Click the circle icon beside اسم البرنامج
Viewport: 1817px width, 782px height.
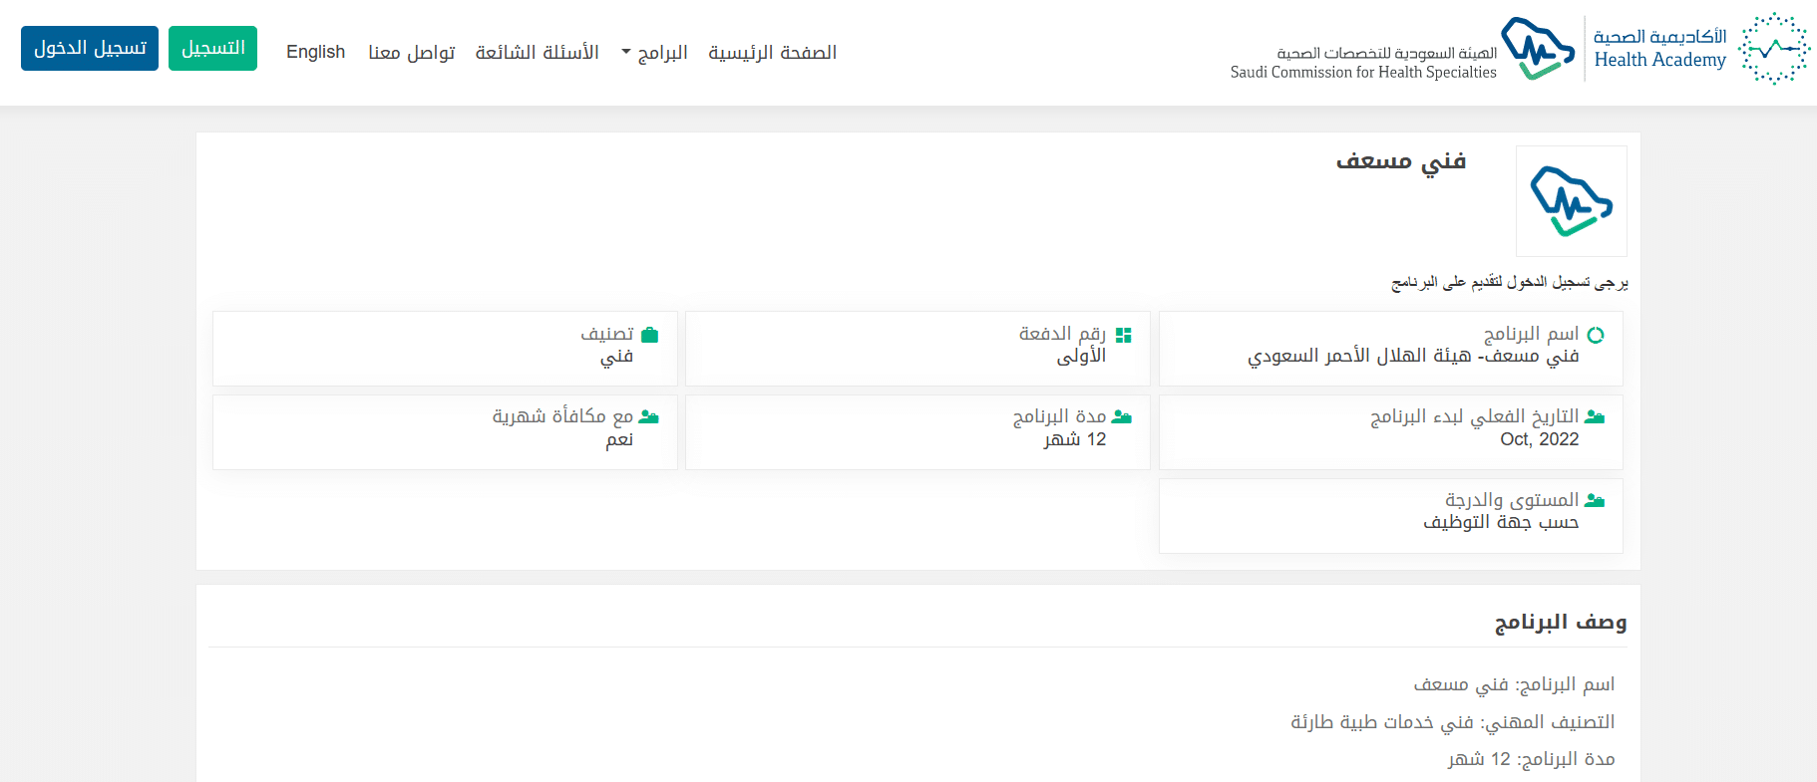click(x=1595, y=335)
